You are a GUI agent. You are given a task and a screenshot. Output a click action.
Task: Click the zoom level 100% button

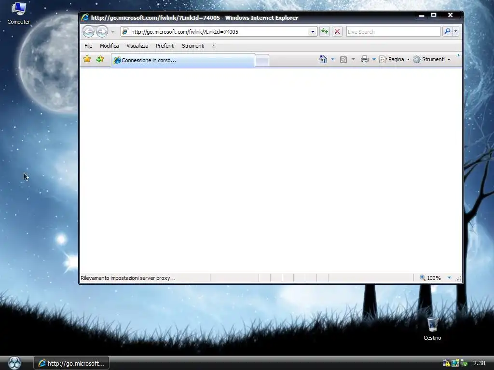(430, 278)
